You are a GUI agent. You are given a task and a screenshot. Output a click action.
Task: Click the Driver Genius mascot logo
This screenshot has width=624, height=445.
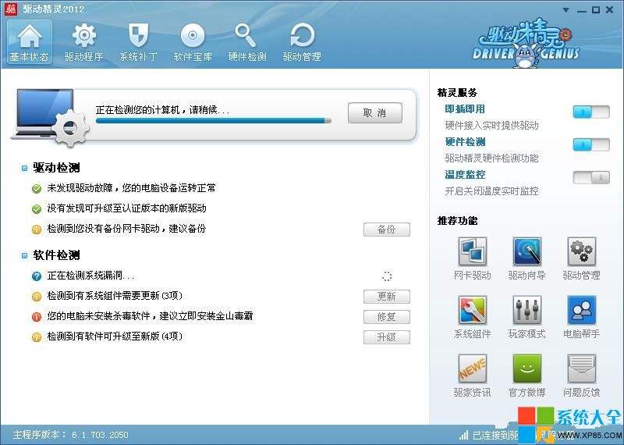coord(526,43)
